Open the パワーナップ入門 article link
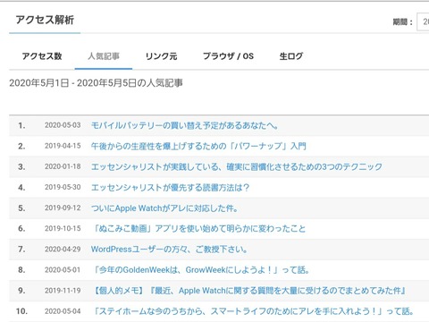This screenshot has height=322, width=429. click(x=198, y=146)
